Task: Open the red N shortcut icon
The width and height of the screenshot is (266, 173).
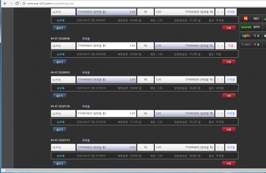Action: point(246,18)
